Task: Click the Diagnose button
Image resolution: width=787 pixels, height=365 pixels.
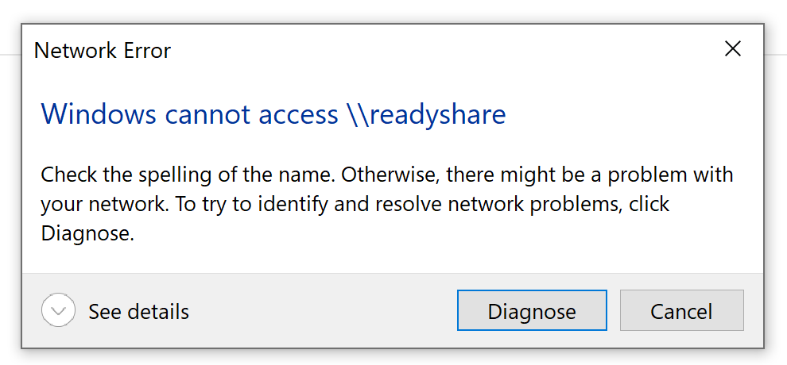Action: pos(532,311)
